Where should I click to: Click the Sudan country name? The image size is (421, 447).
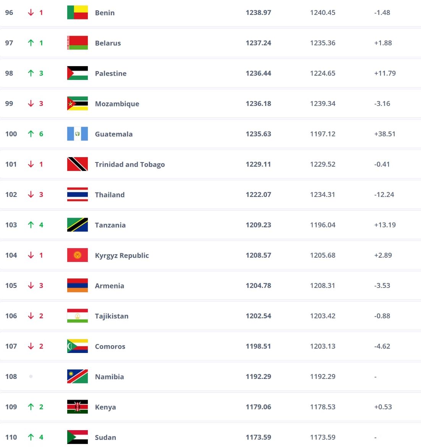105,437
